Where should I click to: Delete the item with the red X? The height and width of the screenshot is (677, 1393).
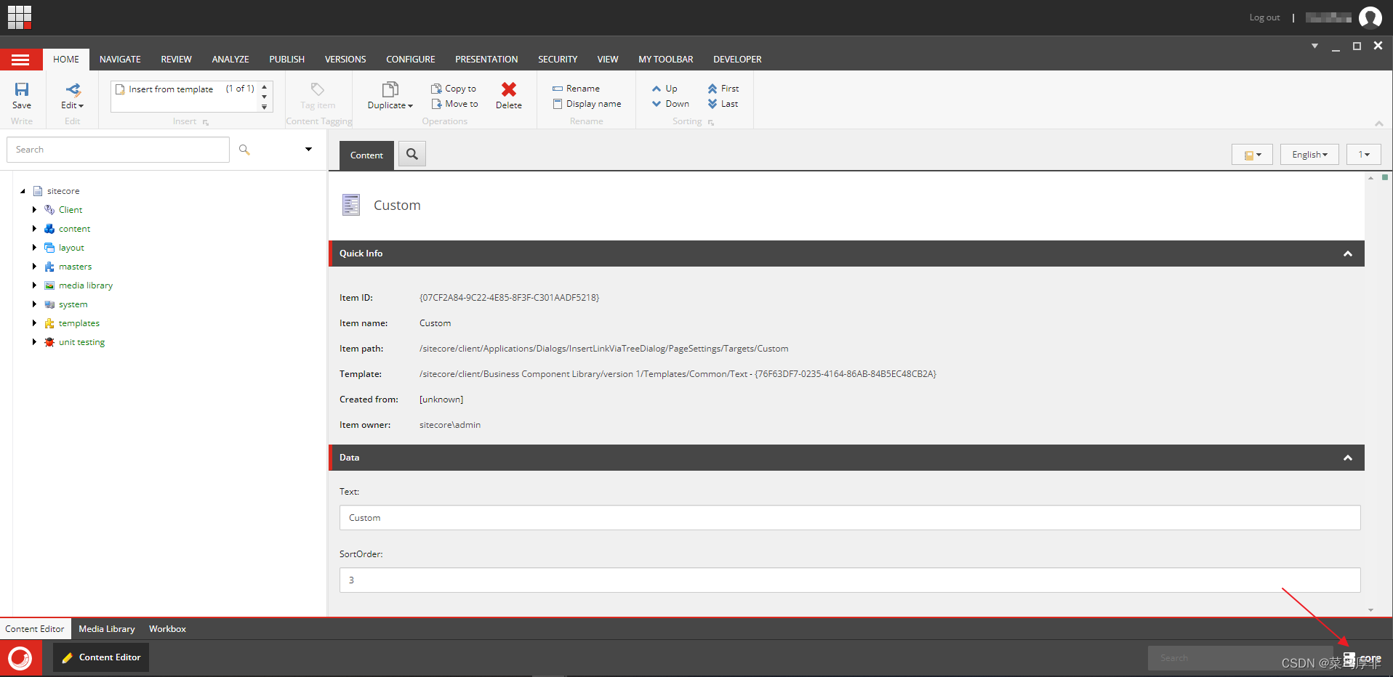click(509, 89)
